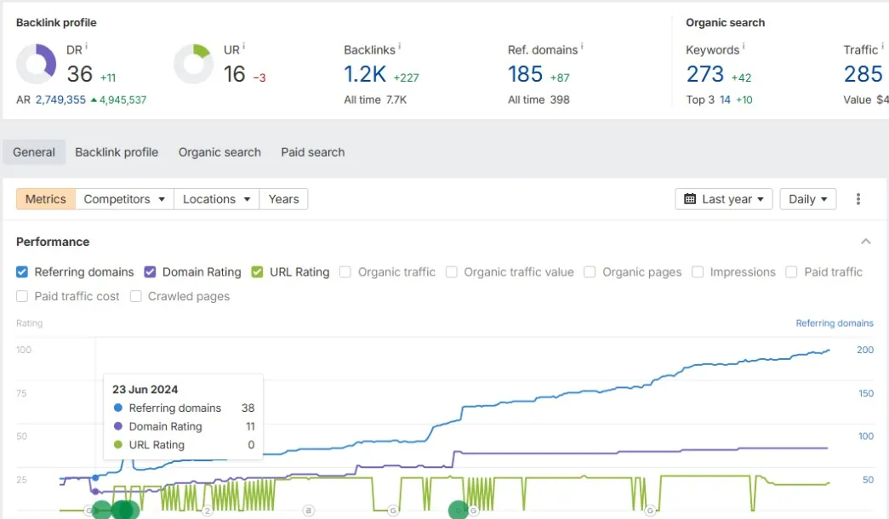Open the 1.2K Backlinks count link
Viewport: 889px width, 519px height.
[x=365, y=74]
